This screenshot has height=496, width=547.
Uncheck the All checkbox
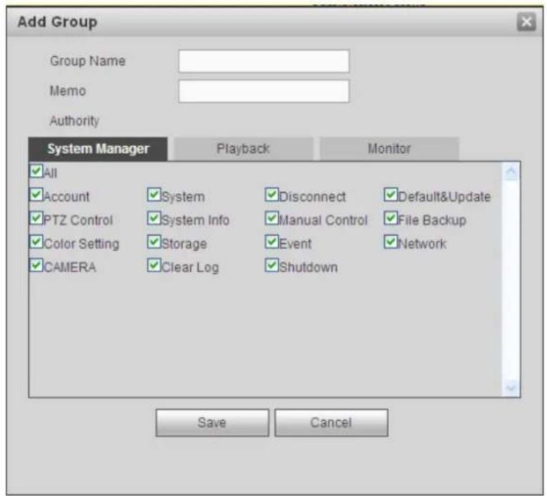36,171
